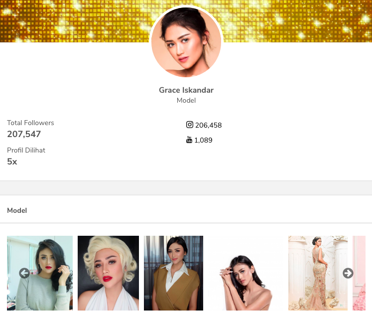Click the partially visible pink photo
This screenshot has width=372, height=317.
point(359,273)
